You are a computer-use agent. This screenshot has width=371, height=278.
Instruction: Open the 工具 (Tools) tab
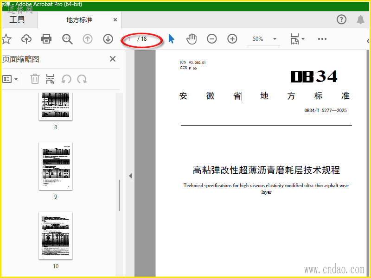click(x=17, y=19)
